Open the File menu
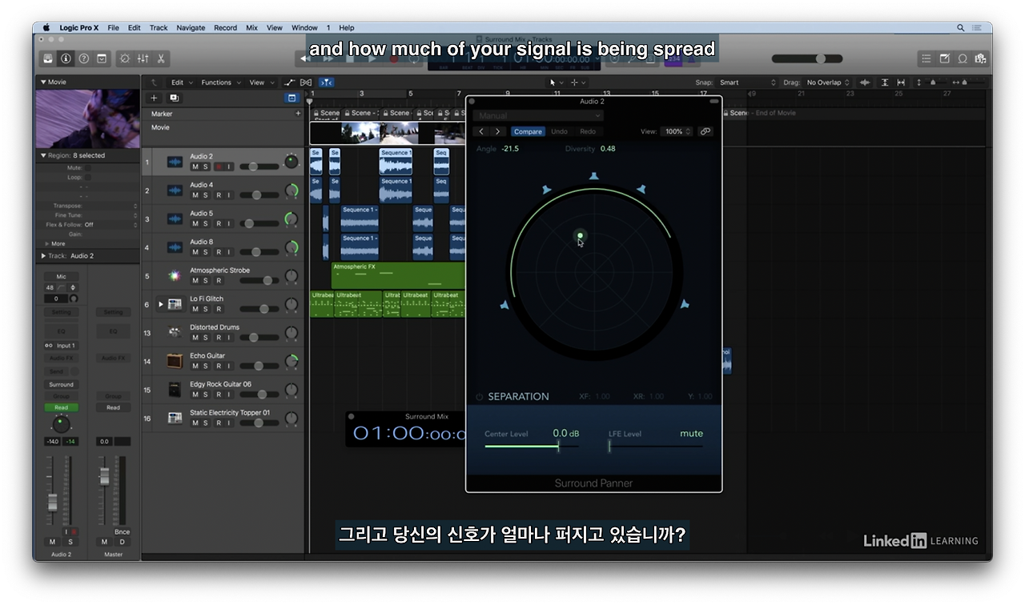This screenshot has height=605, width=1025. 113,27
